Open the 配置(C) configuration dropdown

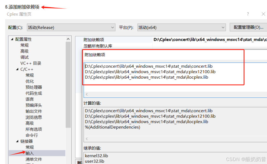point(71,27)
